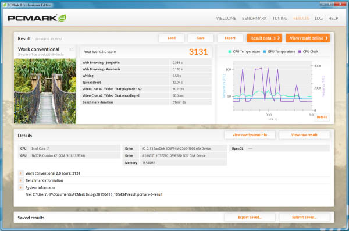The width and height of the screenshot is (349, 231).
Task: Click the 3131 score value
Action: pos(198,52)
